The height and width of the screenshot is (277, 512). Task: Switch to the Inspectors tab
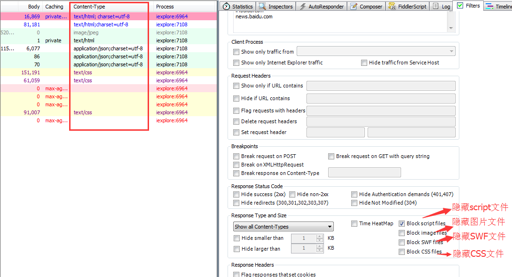[276, 6]
